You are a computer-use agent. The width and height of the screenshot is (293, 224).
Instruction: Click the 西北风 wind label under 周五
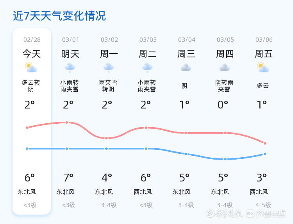pos(259,192)
